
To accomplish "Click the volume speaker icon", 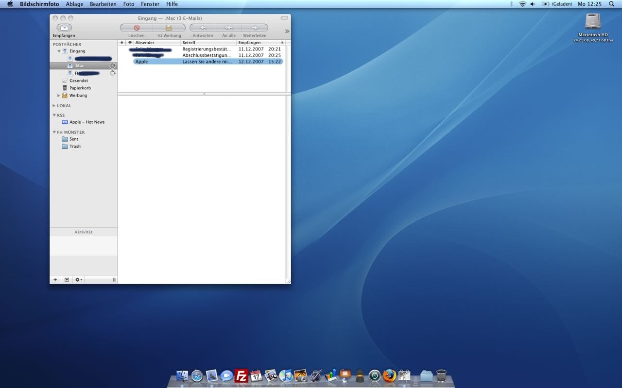I will tap(533, 4).
